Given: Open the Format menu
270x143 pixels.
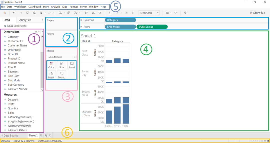Looking at the screenshot, I should (x=73, y=7).
